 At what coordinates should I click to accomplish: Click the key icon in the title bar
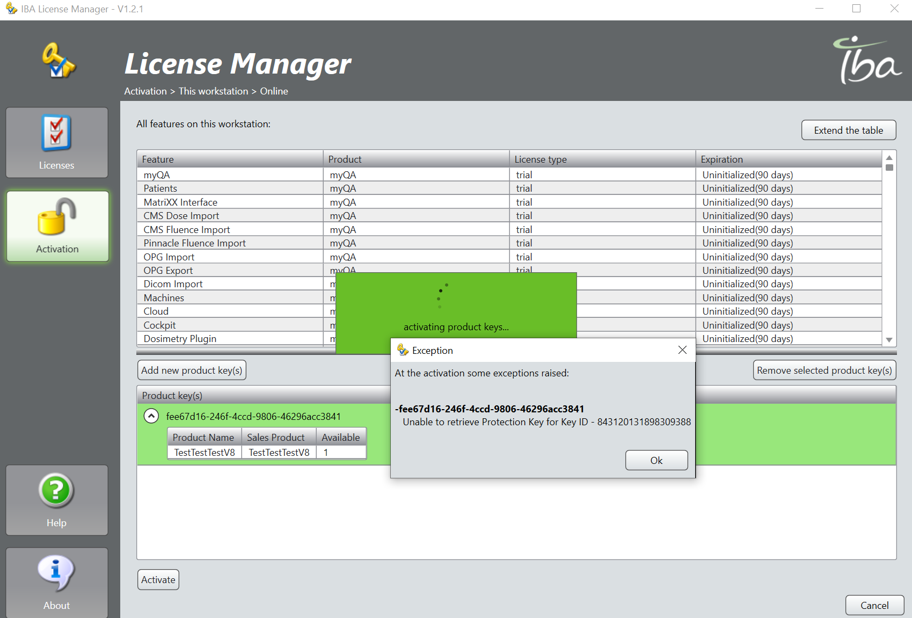[11, 9]
